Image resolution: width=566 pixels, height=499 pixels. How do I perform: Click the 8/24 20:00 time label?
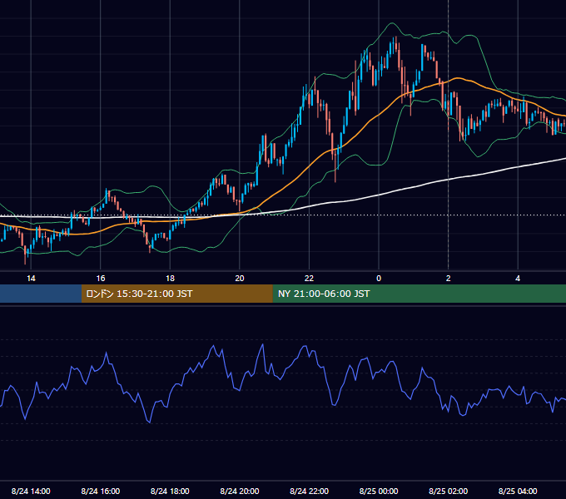pos(240,491)
